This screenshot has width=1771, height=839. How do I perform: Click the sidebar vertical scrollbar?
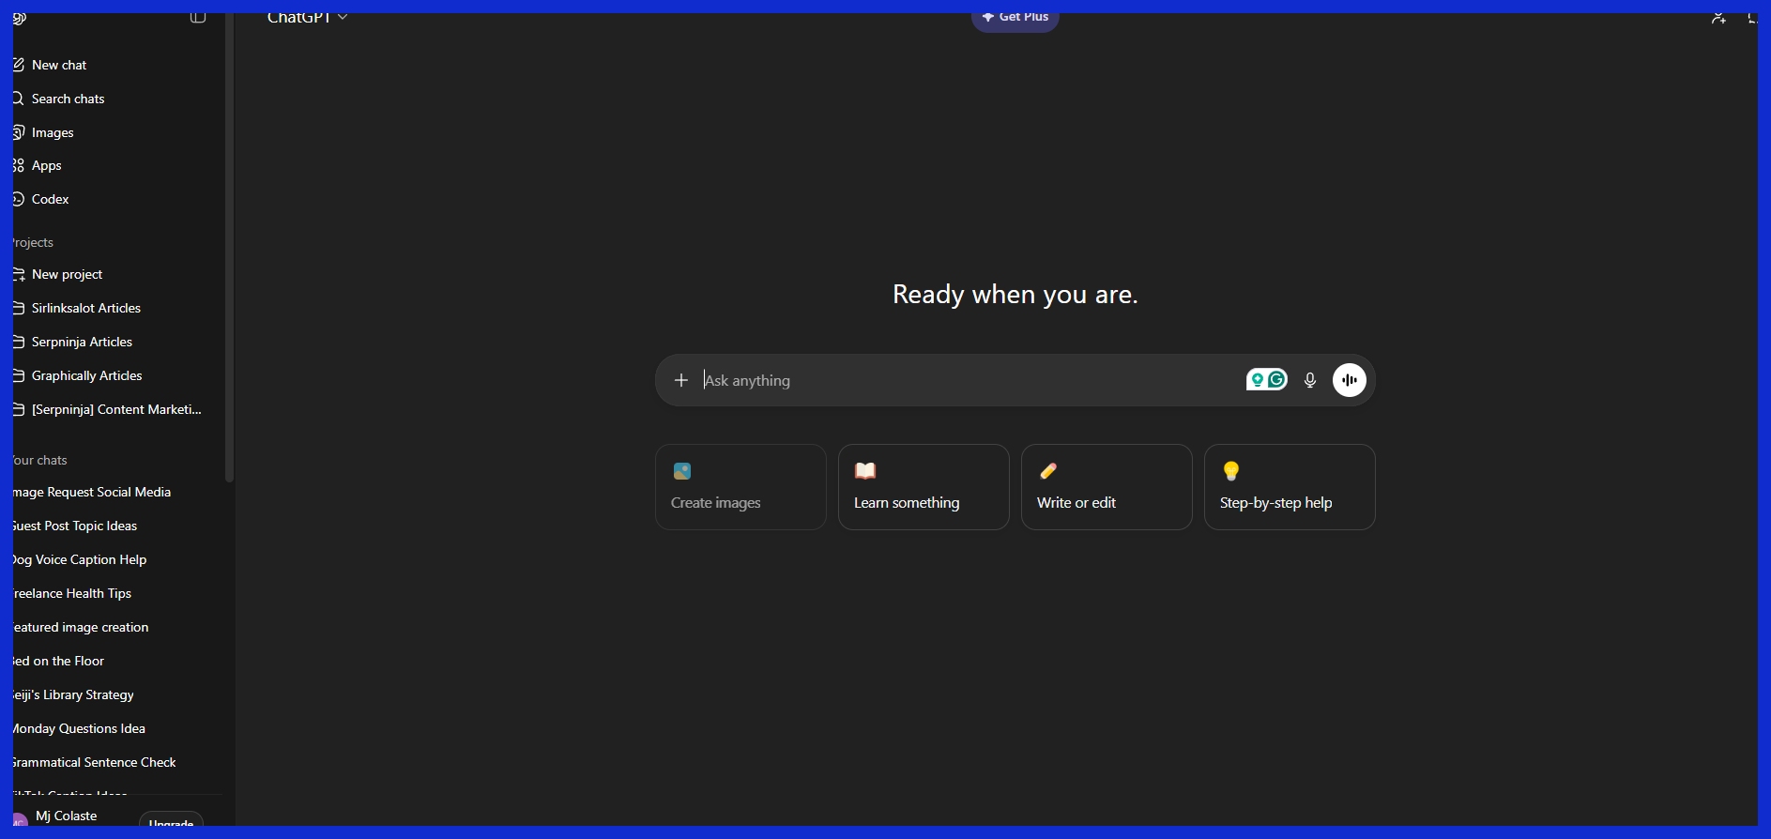(229, 282)
